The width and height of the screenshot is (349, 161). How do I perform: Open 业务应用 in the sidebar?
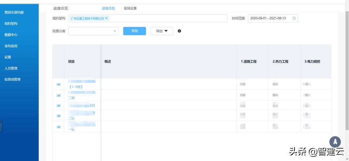pos(11,46)
